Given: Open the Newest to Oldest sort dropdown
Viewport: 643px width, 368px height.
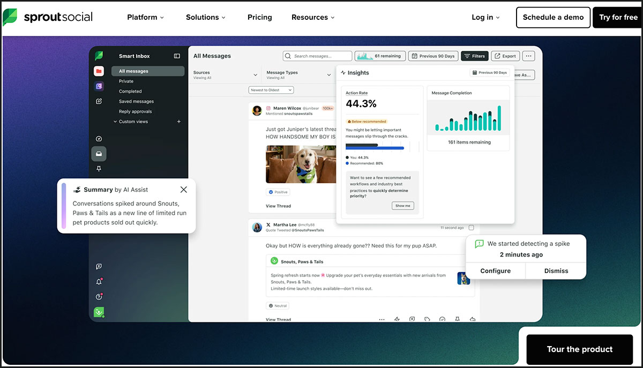Looking at the screenshot, I should point(271,90).
